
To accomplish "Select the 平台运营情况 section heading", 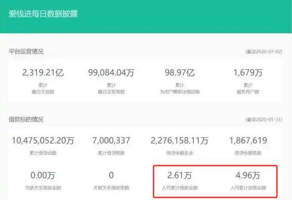I will pos(26,52).
